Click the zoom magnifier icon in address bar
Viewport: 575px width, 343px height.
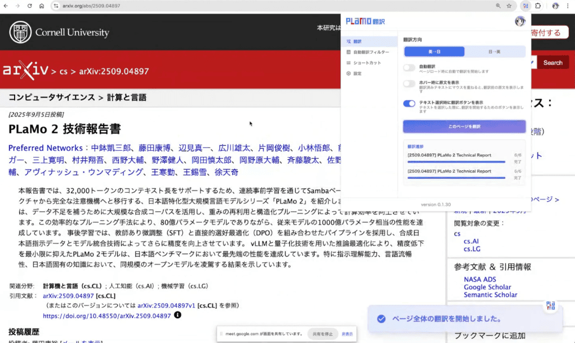498,6
